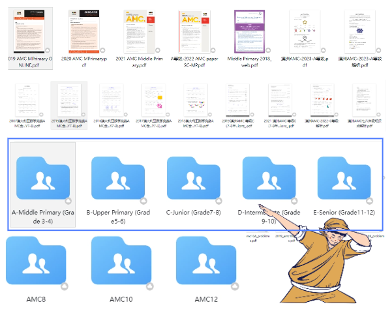
Task: Click cloud sync badge on AMC8 folder
Action: pos(65,286)
